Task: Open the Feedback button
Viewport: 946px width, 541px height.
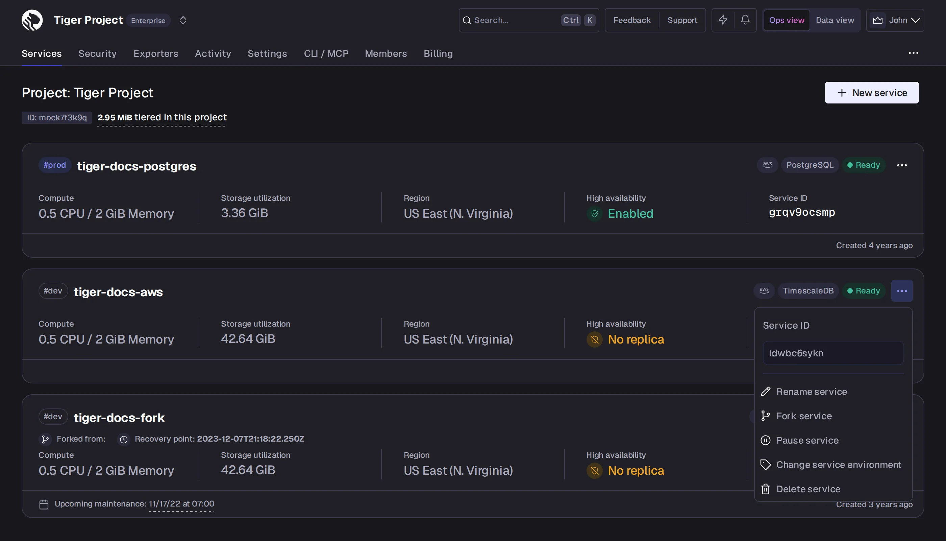Action: (632, 20)
